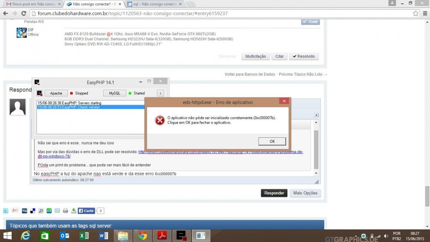Open Adobe Reader from the taskbar
Viewport: 430px width, 242px height.
(x=162, y=236)
